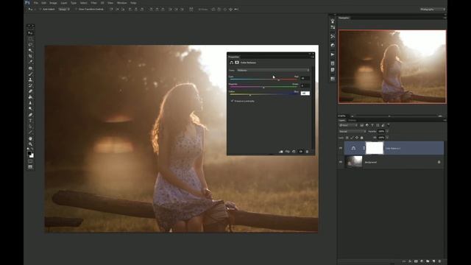Screen dimensions: 471x265
Task: Adjust the Cyan-Red slider handle
Action: click(278, 80)
